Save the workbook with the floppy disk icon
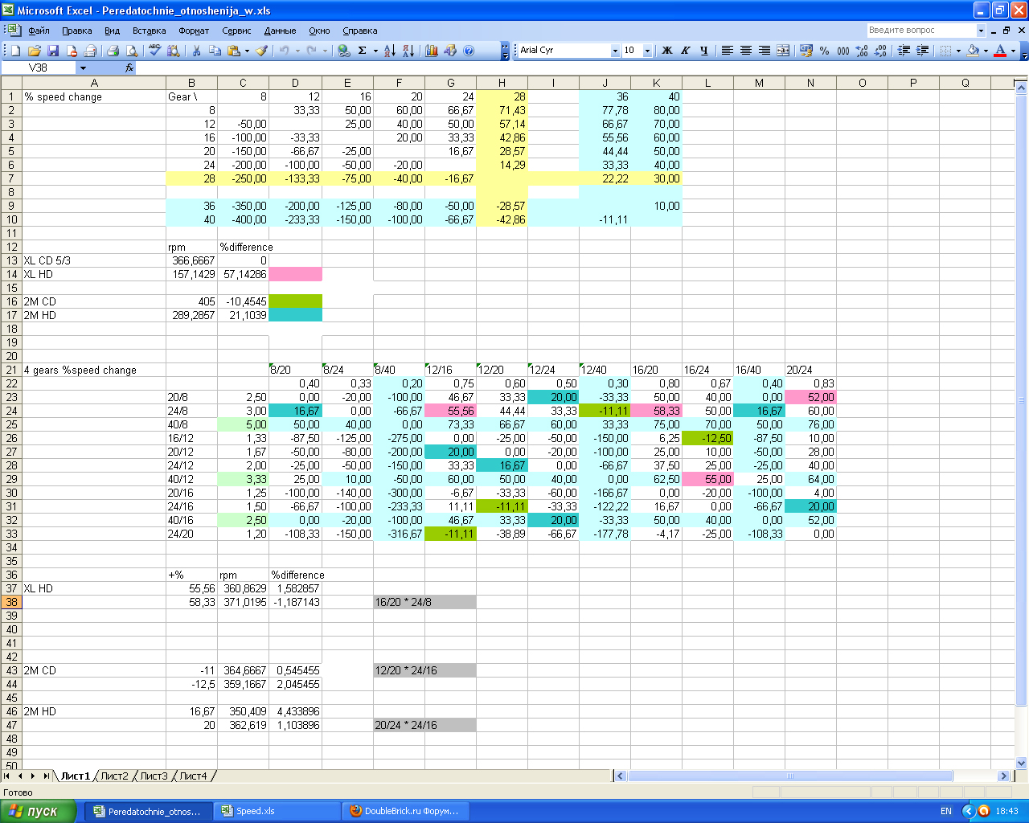Screen dimensions: 1029x823 pyautogui.click(x=53, y=51)
